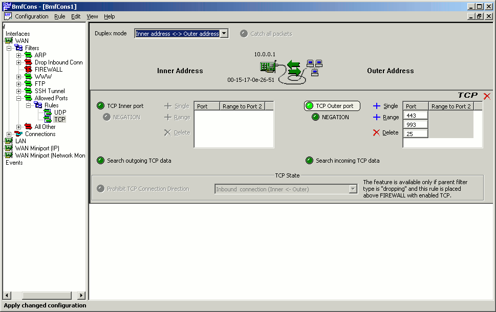Open the Duplex mode dropdown
Viewport: 496px width, 312px height.
pyautogui.click(x=224, y=34)
